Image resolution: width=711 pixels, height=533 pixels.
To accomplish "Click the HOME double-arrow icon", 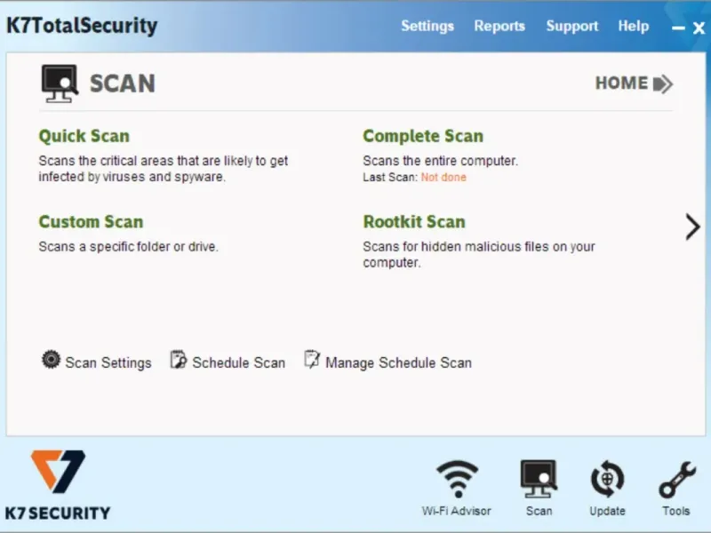I will [x=662, y=84].
